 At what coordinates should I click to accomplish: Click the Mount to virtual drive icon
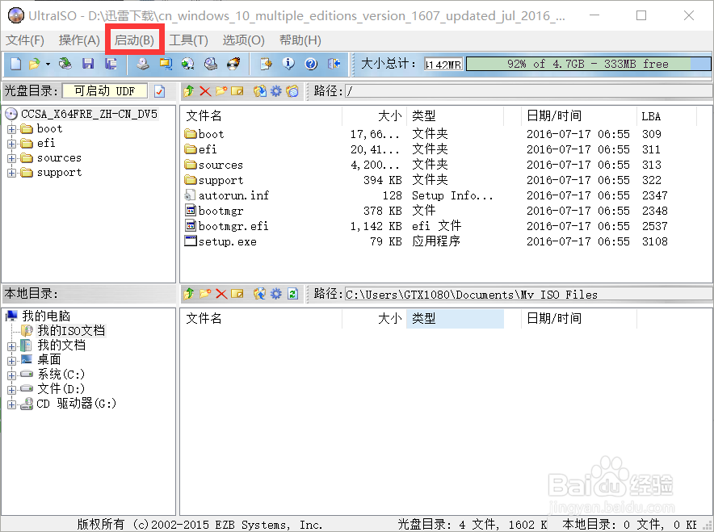point(210,64)
